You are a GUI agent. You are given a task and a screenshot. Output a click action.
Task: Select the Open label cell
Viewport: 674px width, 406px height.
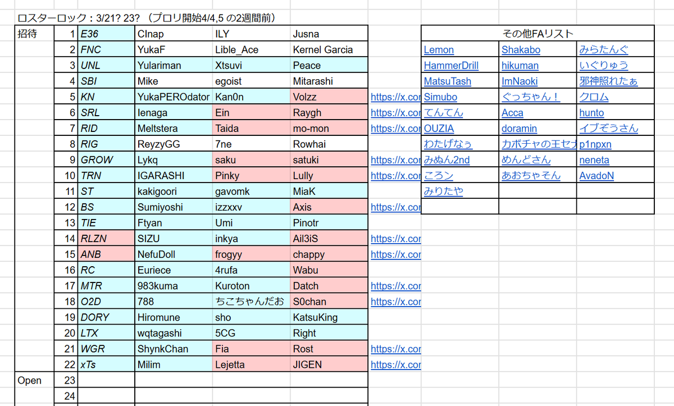[34, 380]
